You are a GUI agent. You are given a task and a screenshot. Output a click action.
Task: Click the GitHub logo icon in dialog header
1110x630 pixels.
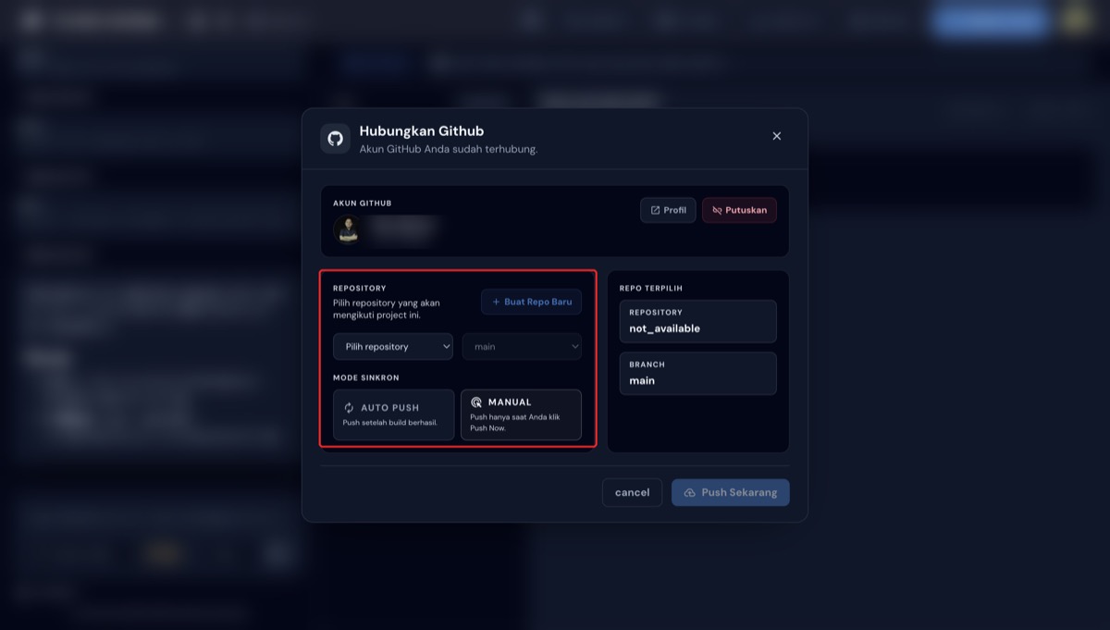coord(335,138)
